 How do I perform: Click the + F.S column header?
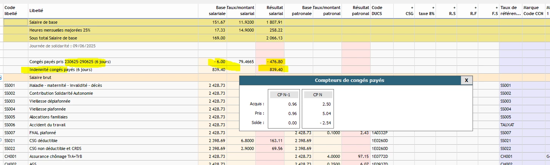(x=489, y=10)
